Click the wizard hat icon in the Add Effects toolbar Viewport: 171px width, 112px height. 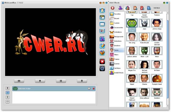(120, 8)
